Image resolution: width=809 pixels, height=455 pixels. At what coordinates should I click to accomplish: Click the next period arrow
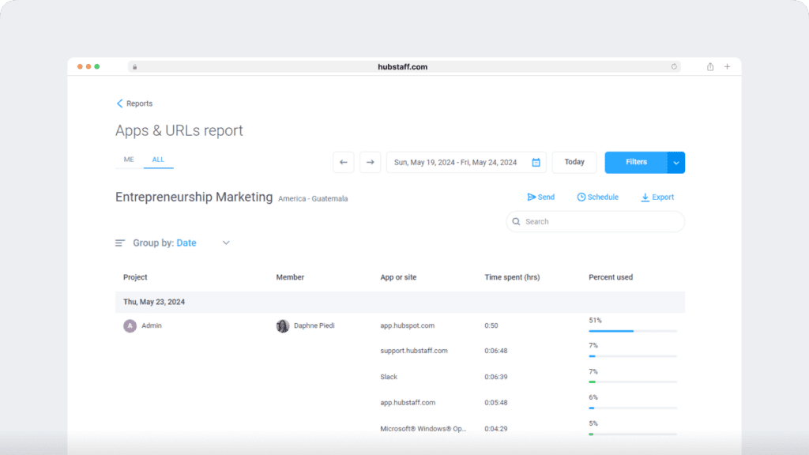[370, 162]
